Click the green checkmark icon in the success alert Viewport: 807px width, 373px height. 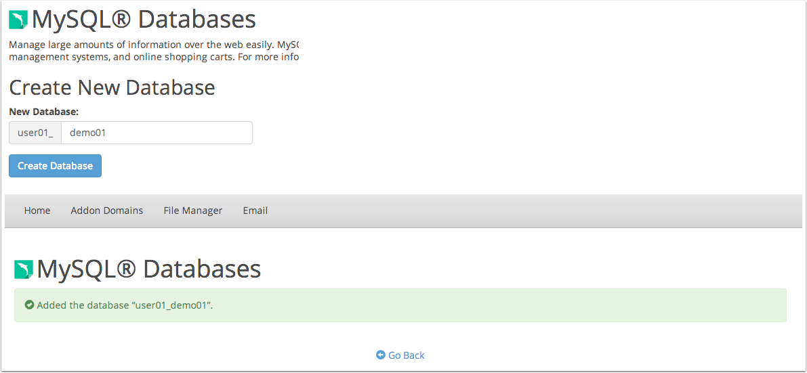(x=29, y=305)
